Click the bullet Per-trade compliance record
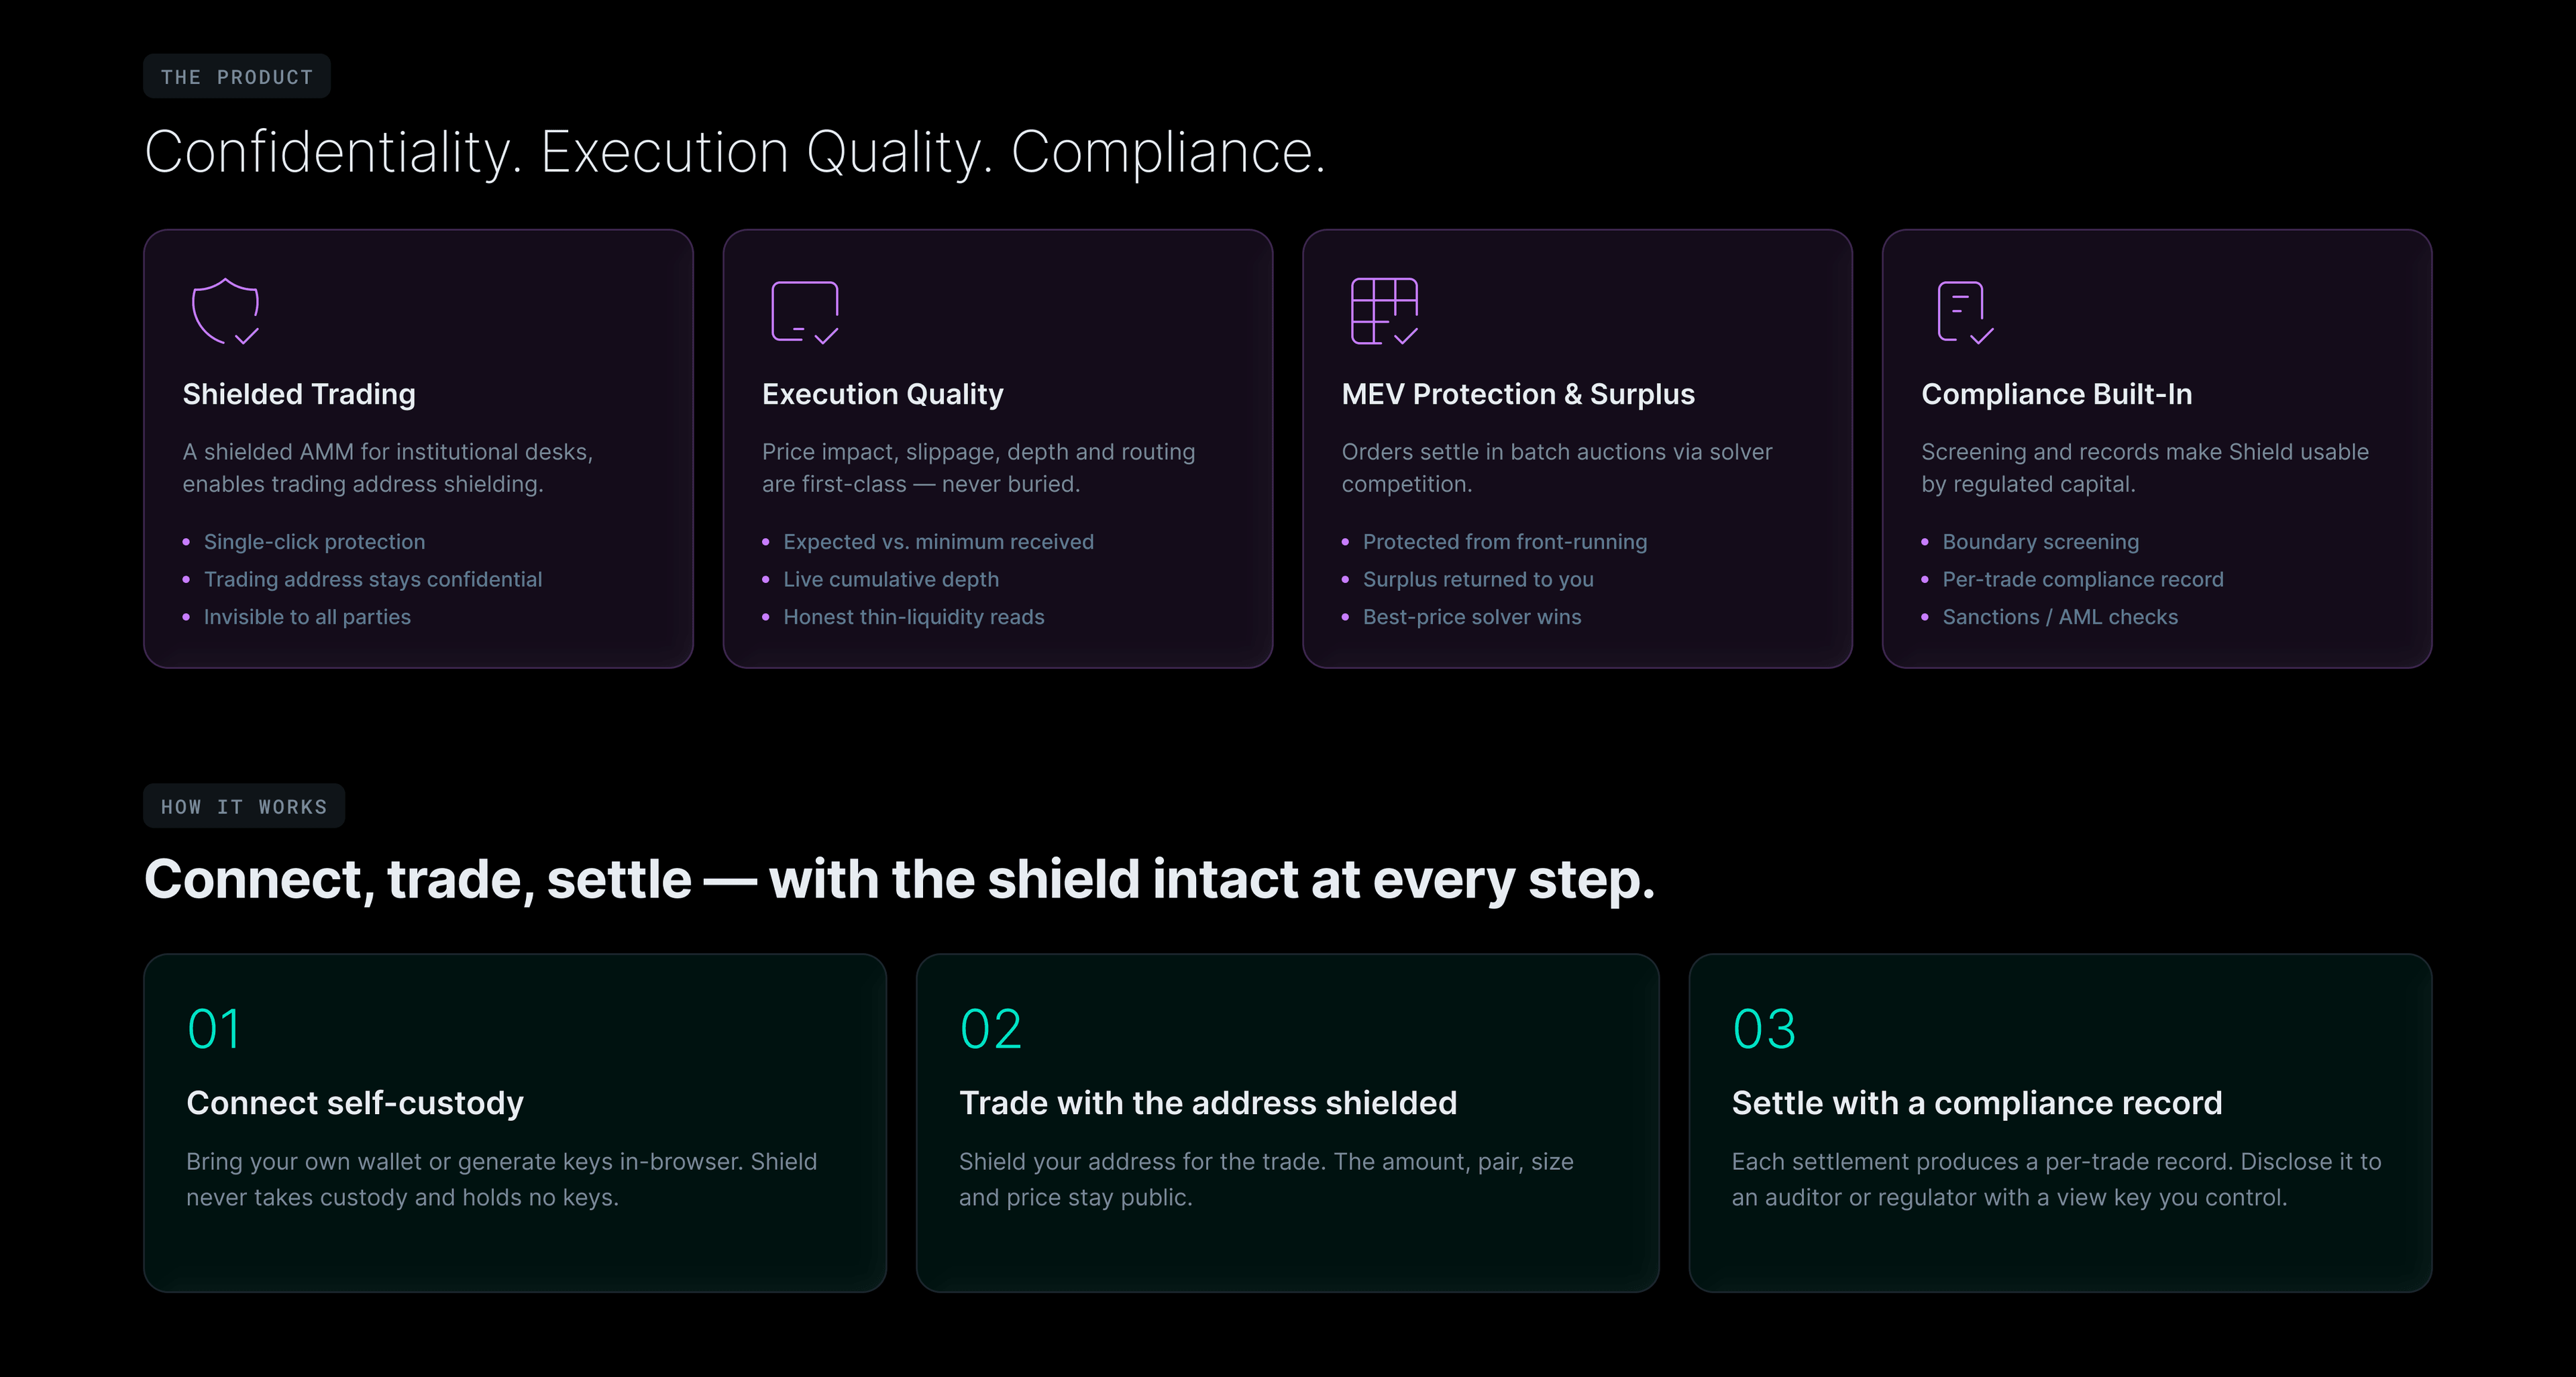This screenshot has height=1377, width=2576. pos(2083,579)
